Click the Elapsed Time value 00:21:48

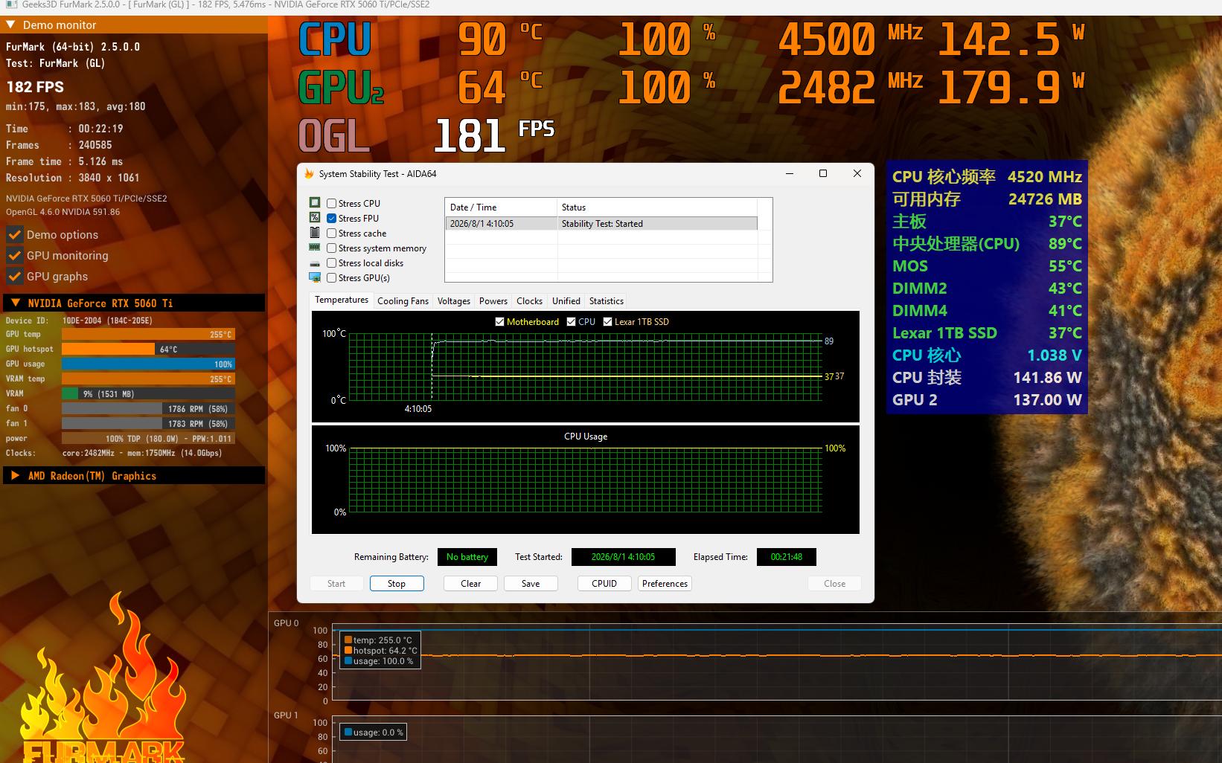[786, 556]
